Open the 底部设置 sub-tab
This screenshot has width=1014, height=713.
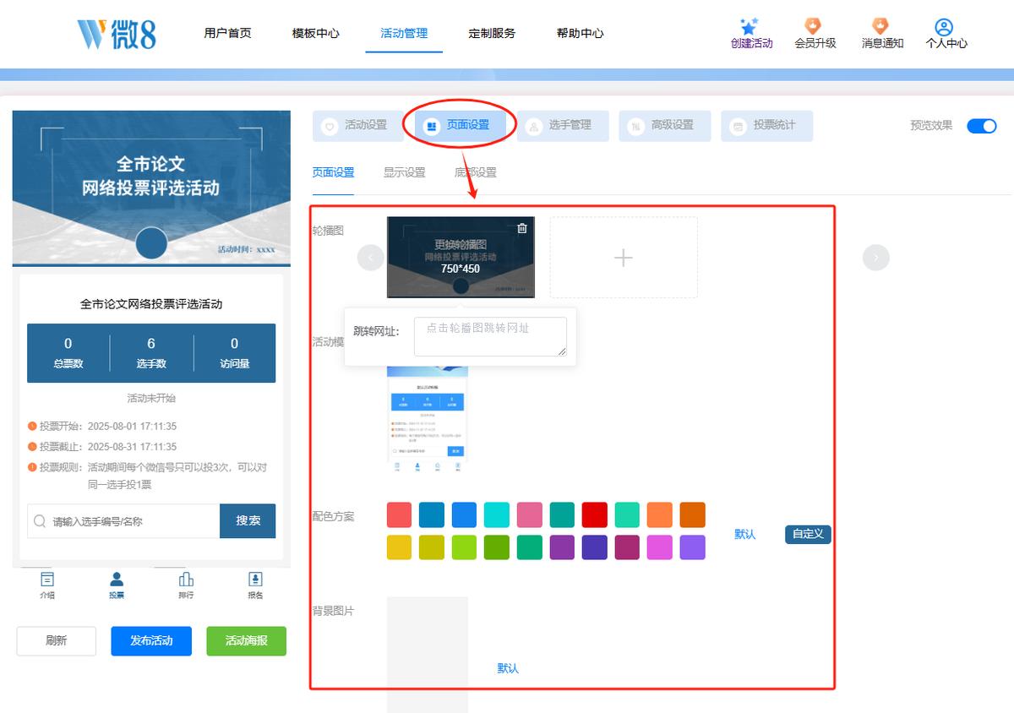476,172
